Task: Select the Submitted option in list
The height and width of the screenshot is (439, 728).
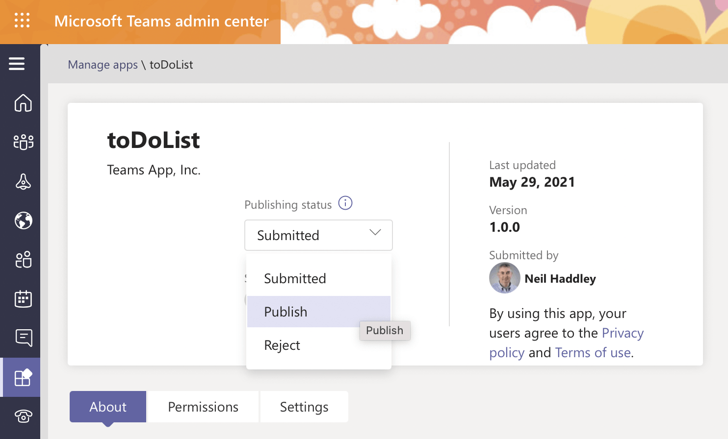Action: point(295,279)
